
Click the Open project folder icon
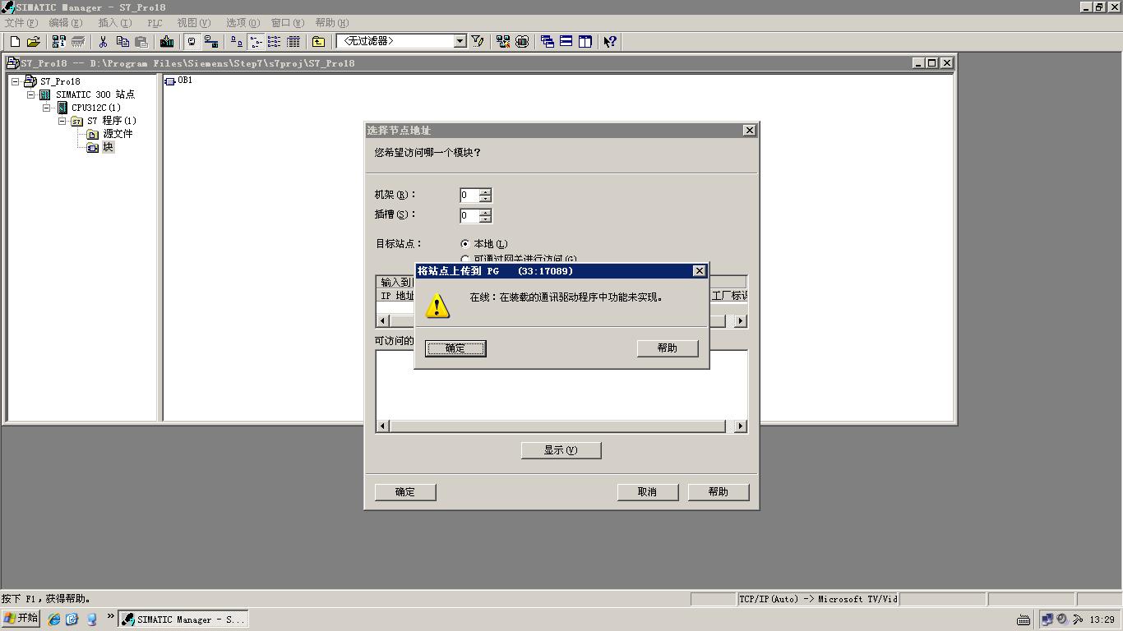pos(33,42)
